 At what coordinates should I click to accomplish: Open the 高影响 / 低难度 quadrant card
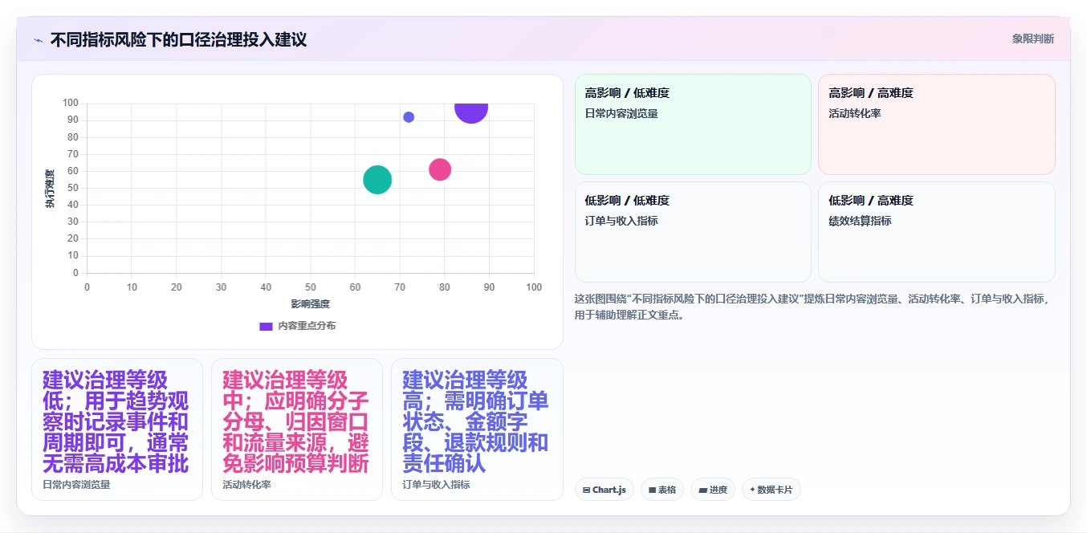693,124
